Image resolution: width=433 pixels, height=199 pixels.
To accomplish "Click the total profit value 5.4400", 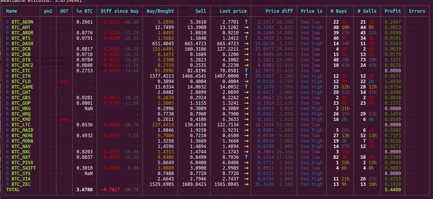I will click(393, 190).
